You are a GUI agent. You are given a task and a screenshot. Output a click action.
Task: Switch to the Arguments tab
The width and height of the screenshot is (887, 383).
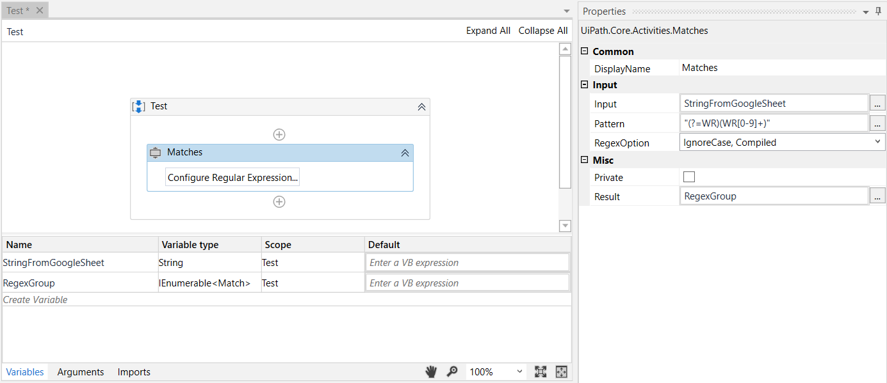81,372
